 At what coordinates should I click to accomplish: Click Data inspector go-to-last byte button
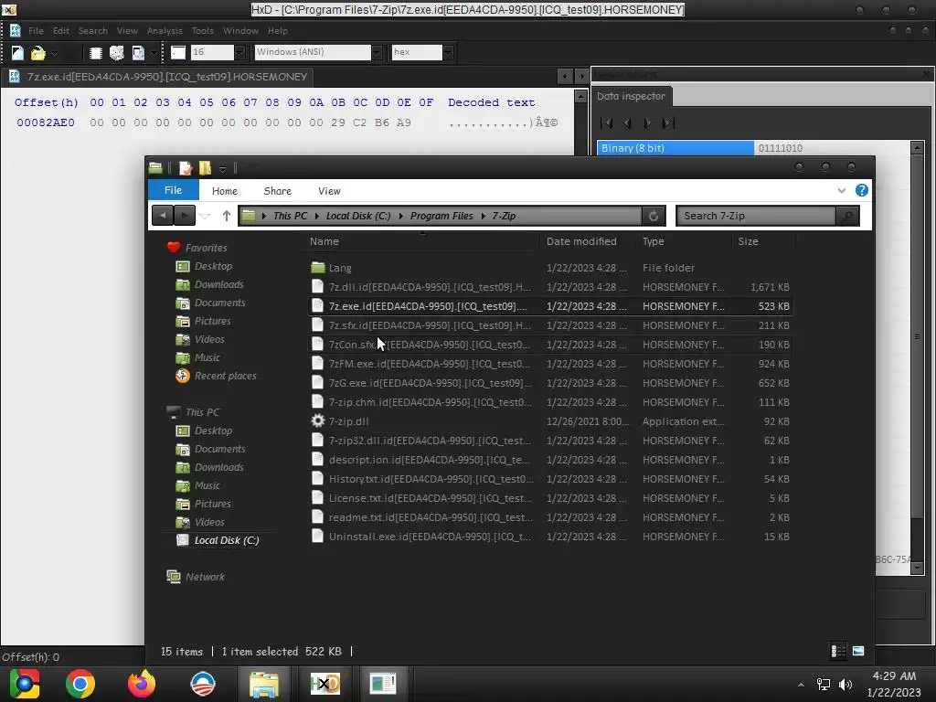(x=668, y=123)
